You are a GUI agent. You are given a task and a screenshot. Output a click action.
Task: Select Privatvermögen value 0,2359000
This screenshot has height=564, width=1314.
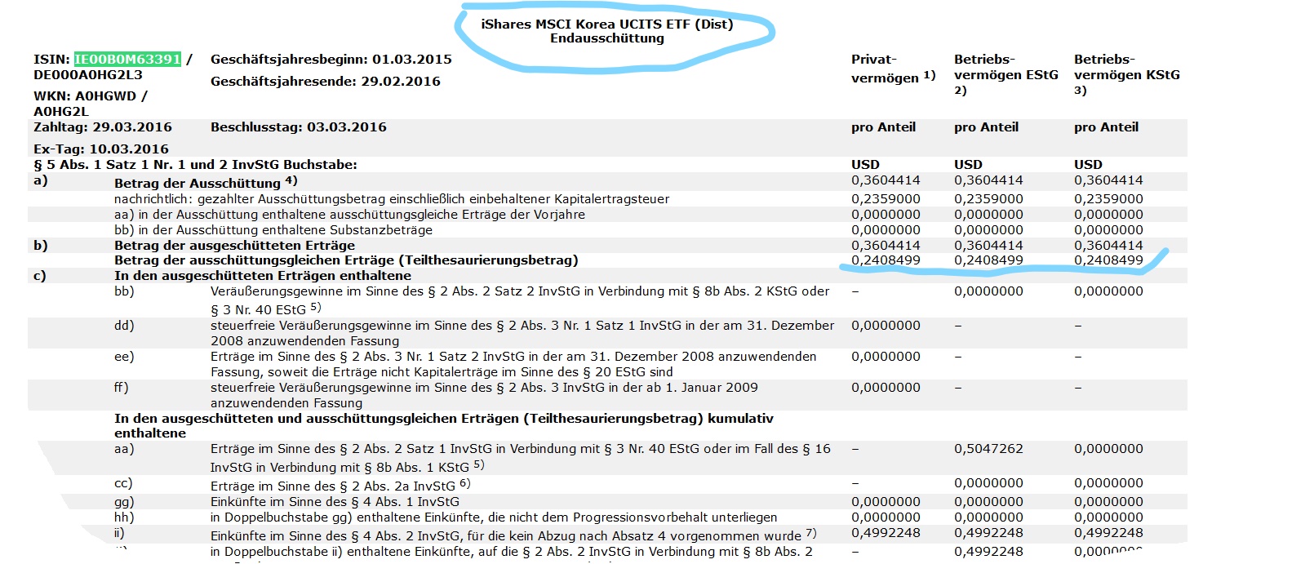coord(886,199)
